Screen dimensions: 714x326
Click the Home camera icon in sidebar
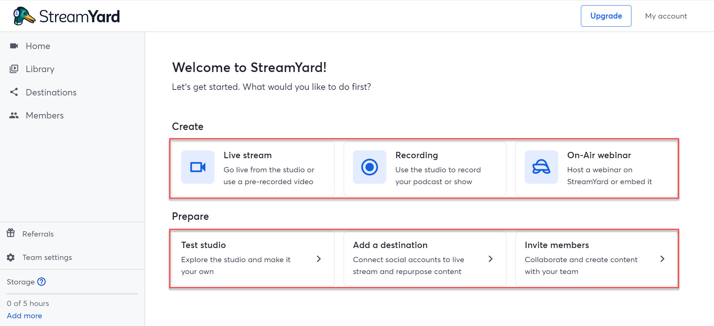(14, 46)
